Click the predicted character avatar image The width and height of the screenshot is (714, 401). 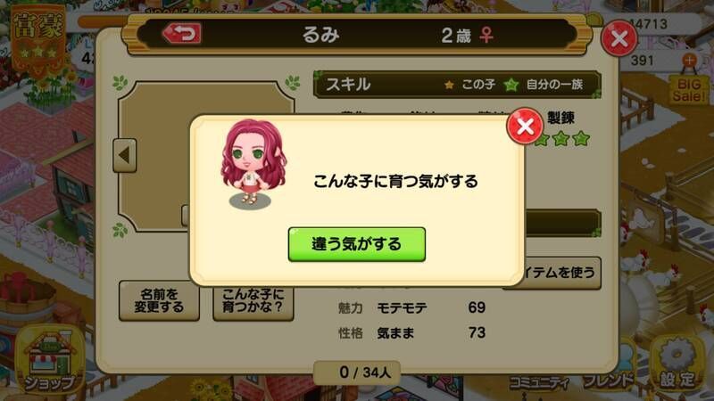(253, 164)
